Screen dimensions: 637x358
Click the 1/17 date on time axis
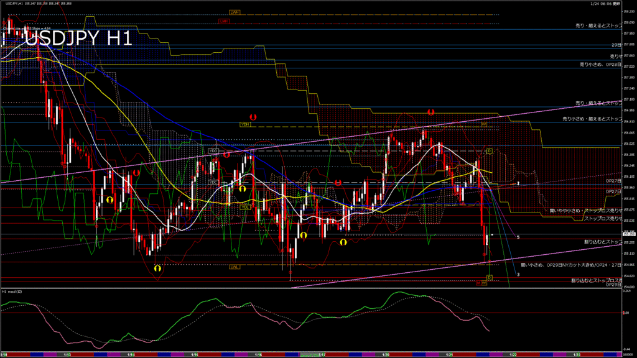click(322, 355)
